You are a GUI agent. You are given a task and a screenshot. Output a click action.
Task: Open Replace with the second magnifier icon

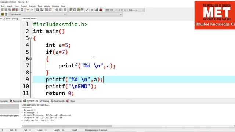(41, 10)
